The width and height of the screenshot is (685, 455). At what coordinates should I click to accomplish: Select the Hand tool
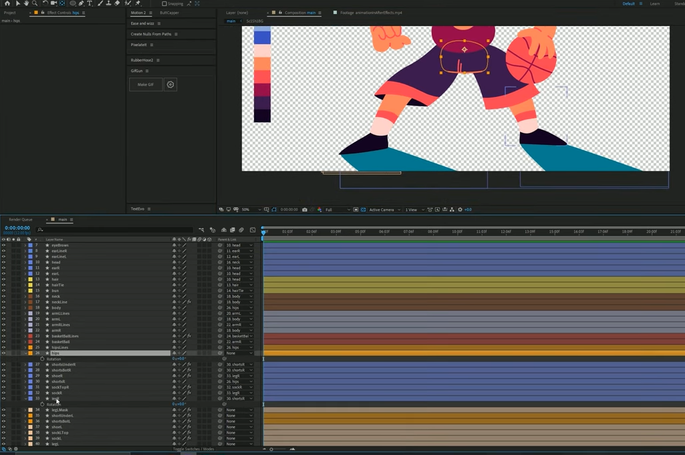(x=26, y=3)
